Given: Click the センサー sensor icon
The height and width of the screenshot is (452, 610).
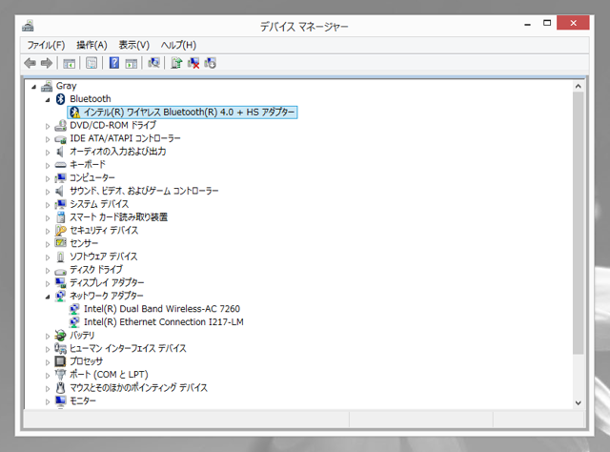Looking at the screenshot, I should (x=60, y=243).
